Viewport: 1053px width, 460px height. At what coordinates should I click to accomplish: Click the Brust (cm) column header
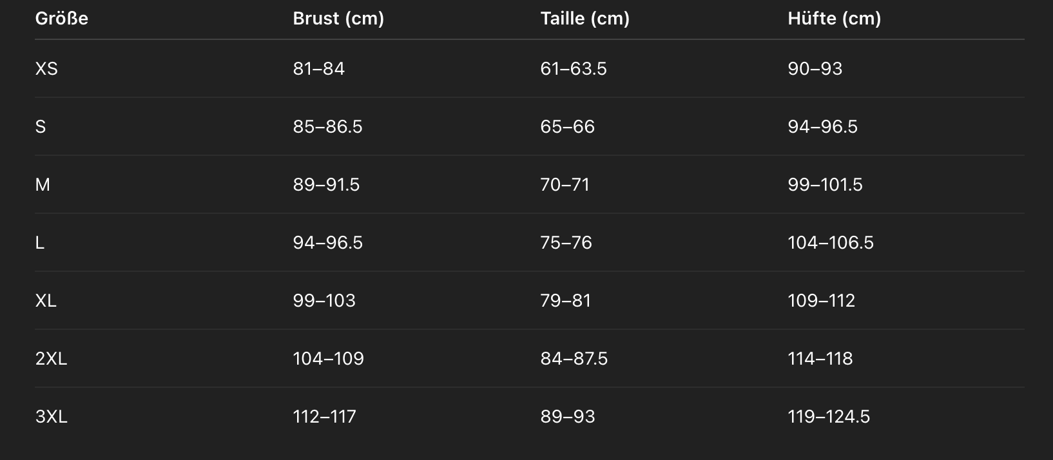coord(338,19)
